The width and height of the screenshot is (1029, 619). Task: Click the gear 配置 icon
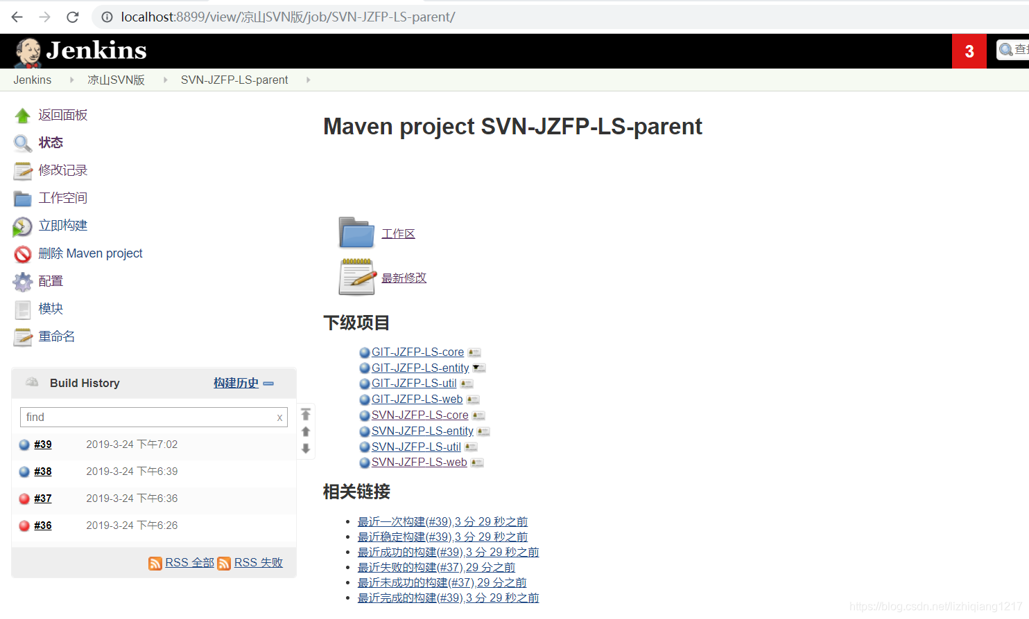tap(23, 282)
